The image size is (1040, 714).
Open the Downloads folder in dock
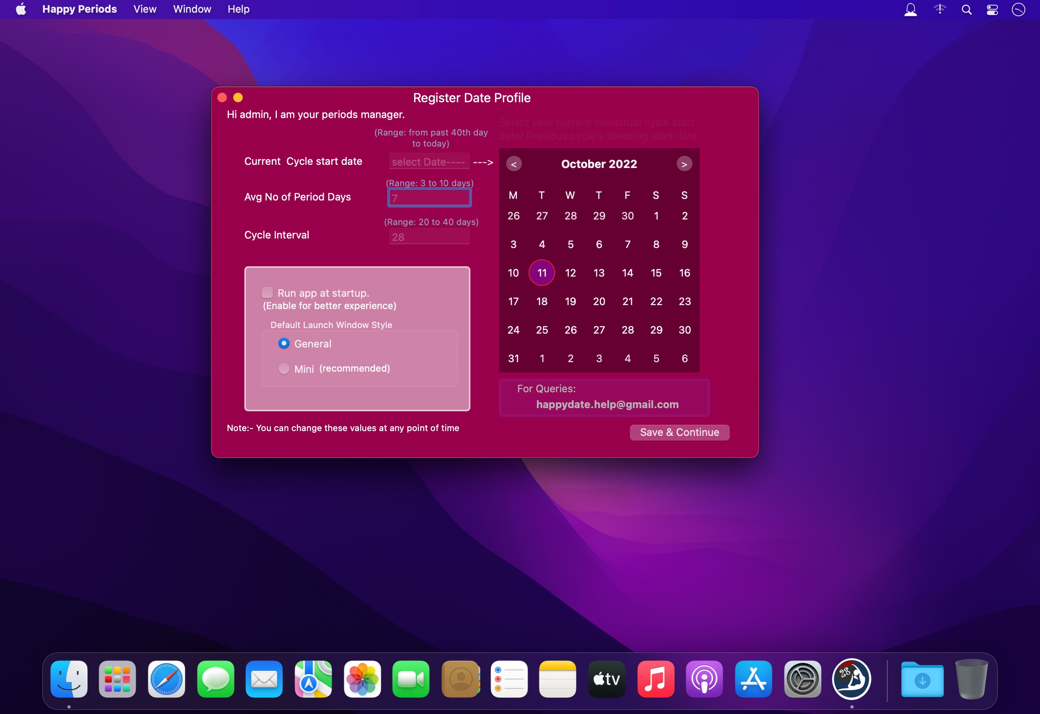click(922, 679)
